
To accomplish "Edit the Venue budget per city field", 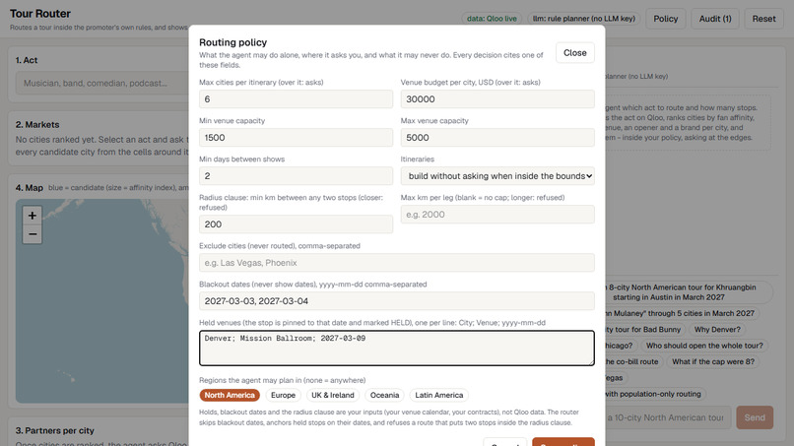I will coord(497,98).
